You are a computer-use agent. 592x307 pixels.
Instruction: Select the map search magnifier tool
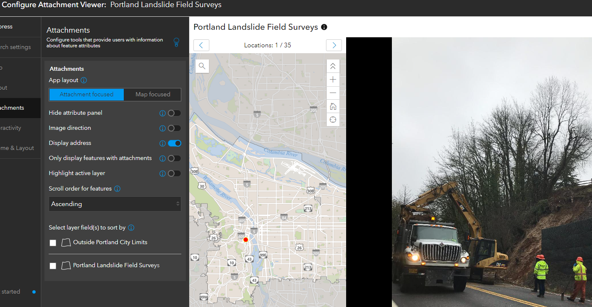pyautogui.click(x=202, y=66)
